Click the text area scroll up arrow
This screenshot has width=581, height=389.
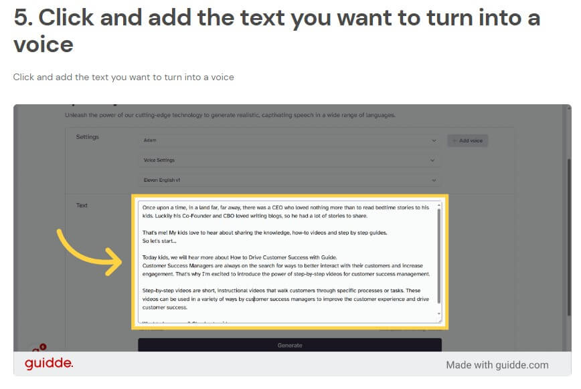point(439,205)
